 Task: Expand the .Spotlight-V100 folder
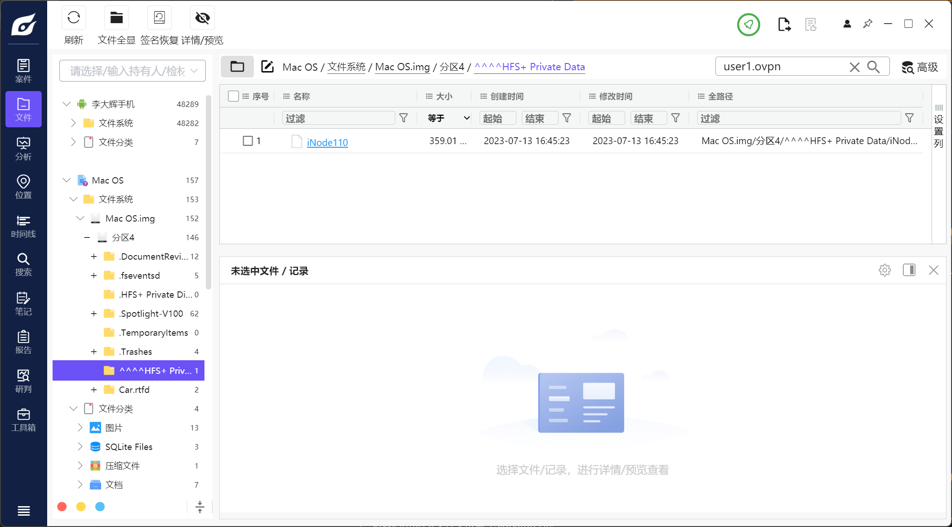94,314
